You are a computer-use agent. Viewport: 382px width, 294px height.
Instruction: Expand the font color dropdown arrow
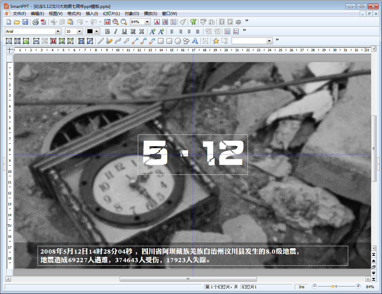pyautogui.click(x=97, y=31)
